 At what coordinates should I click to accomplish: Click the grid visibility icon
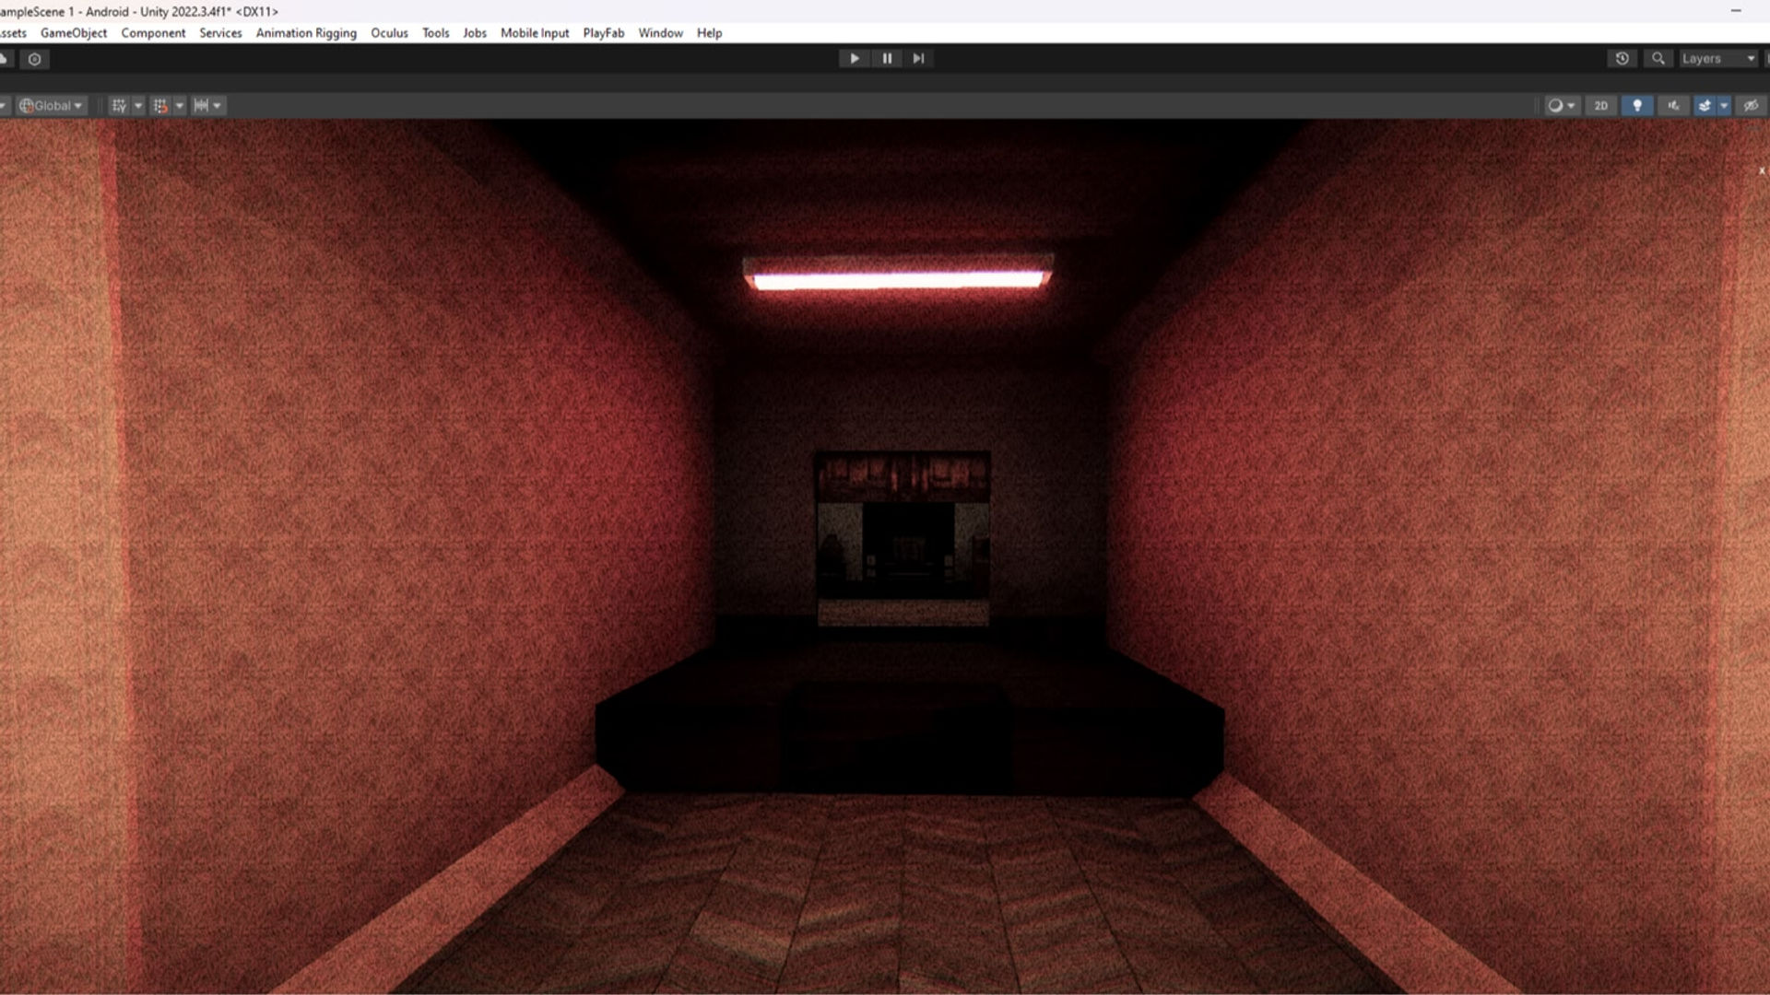(119, 106)
